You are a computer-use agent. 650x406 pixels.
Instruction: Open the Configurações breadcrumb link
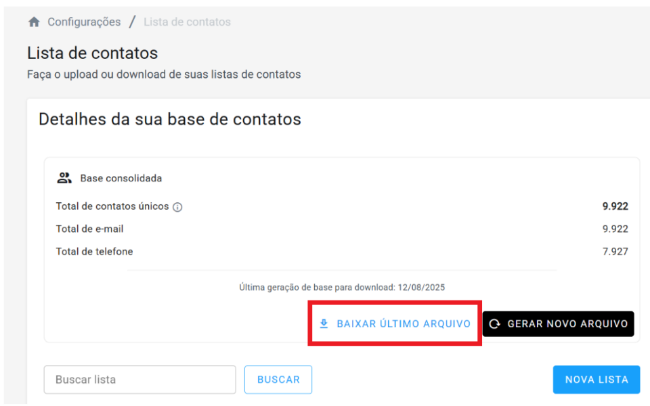84,22
